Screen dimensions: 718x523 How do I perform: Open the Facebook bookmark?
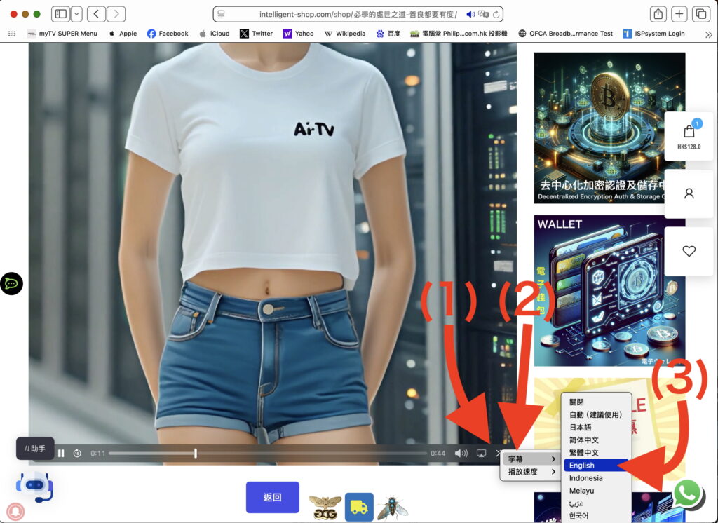[168, 34]
